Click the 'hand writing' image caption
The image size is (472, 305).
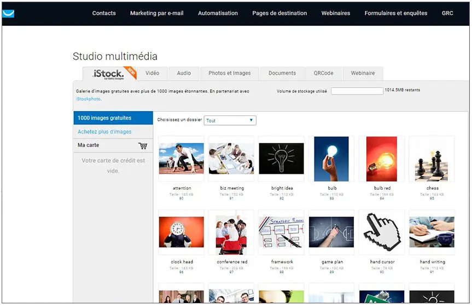coord(433,262)
